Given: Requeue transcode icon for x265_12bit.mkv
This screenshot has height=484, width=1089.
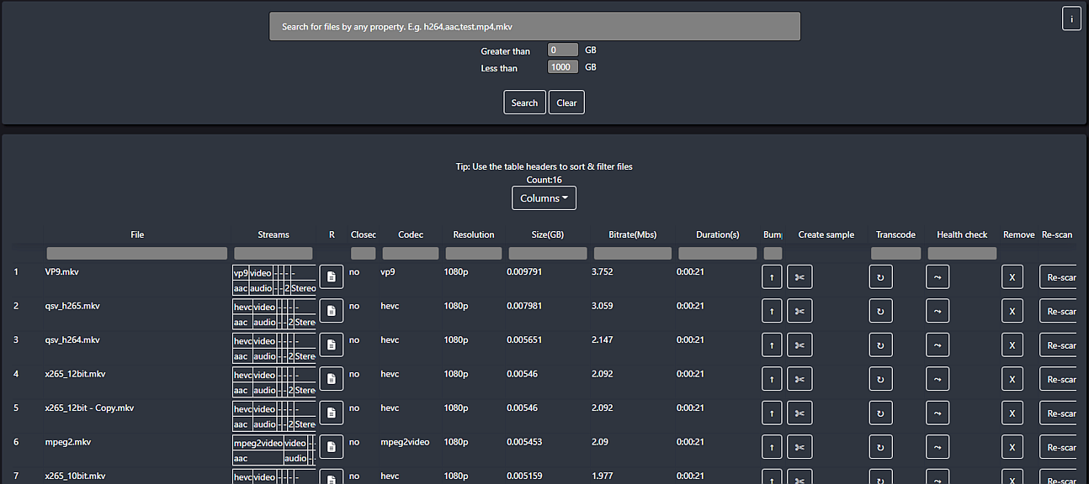Looking at the screenshot, I should point(880,379).
